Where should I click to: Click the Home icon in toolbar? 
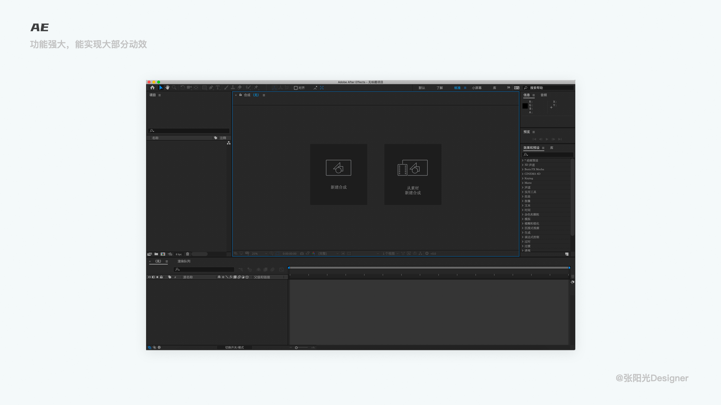pyautogui.click(x=152, y=87)
